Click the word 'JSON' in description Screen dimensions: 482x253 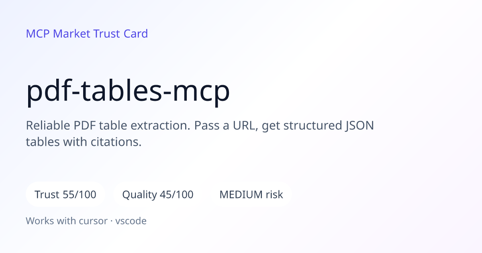point(359,126)
